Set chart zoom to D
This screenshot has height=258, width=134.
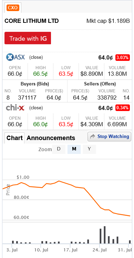pos(59,149)
